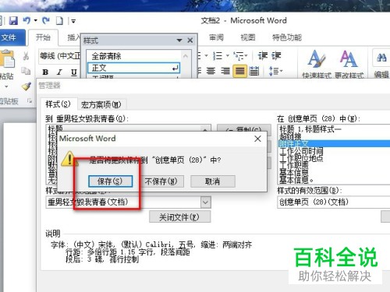
Task: Create a new blank document icon
Action: [x=59, y=20]
